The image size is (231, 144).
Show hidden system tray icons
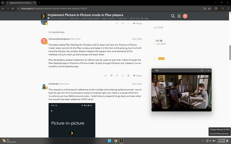[x=203, y=141]
